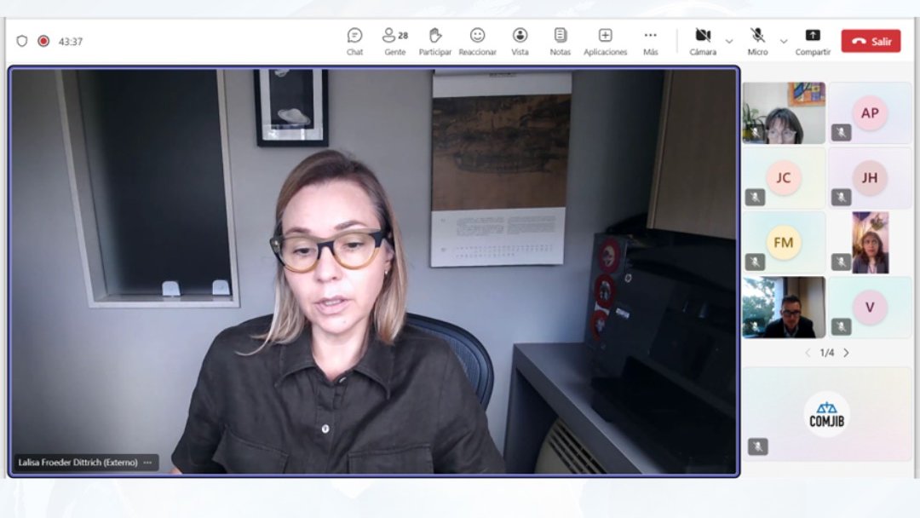This screenshot has width=920, height=518.
Task: Go to next participants page
Action: tap(846, 353)
